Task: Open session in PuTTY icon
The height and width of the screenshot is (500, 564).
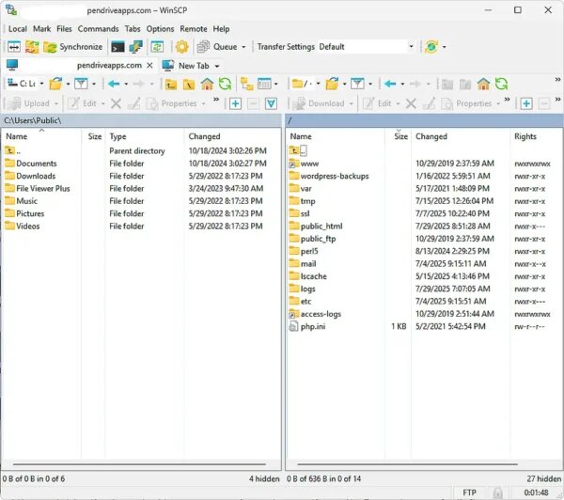Action: (x=135, y=47)
